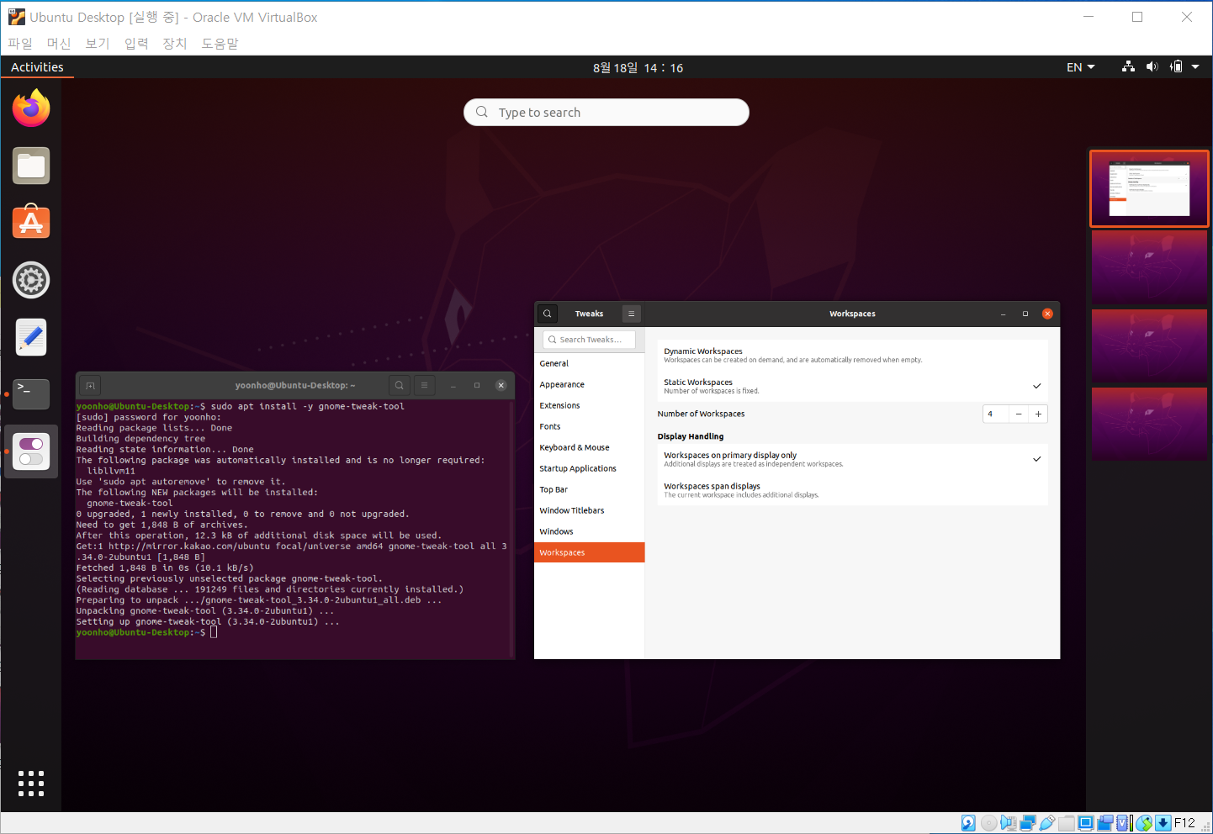Viewport: 1213px width, 834px height.
Task: Open the Fonts section in Tweaks
Action: click(590, 426)
